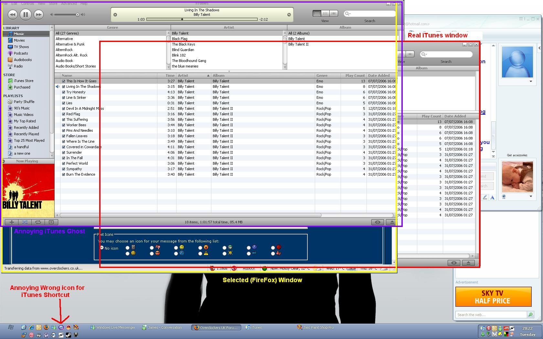Skip to previous track in iTunes
This screenshot has width=543, height=339.
tap(12, 14)
